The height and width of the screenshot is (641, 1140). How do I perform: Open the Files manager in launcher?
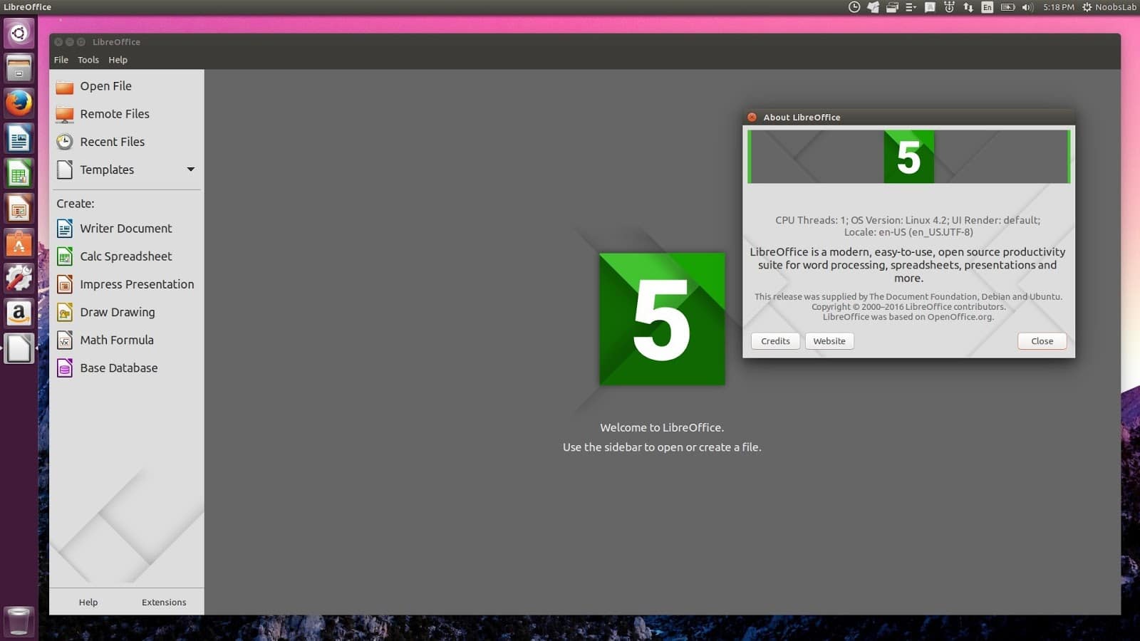tap(19, 68)
